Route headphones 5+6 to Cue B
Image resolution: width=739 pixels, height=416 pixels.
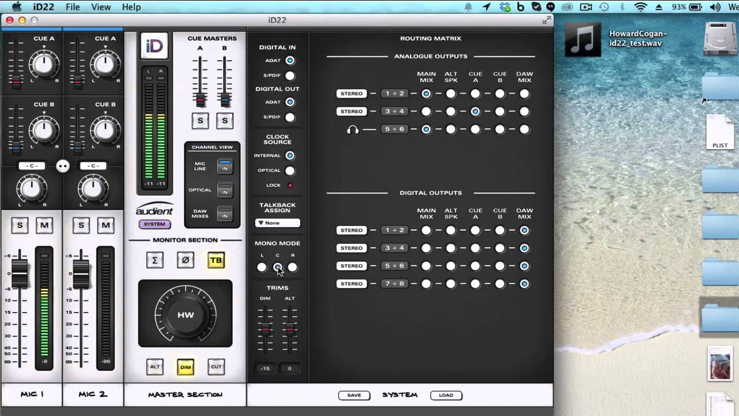click(x=500, y=129)
